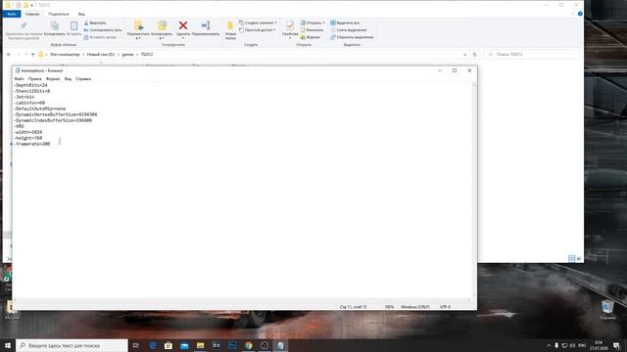Click History (Журнал) in Explorer ribbon

[x=311, y=37]
